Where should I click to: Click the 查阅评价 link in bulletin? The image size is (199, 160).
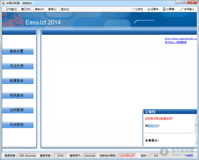(x=153, y=126)
